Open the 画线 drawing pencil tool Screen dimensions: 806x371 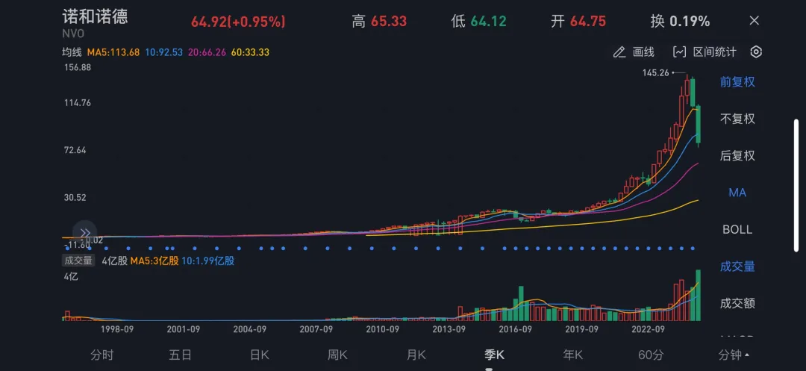coord(634,52)
